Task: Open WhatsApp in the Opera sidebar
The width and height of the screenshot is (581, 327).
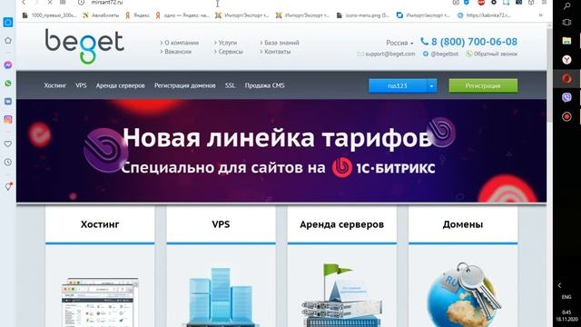Action: pyautogui.click(x=8, y=83)
